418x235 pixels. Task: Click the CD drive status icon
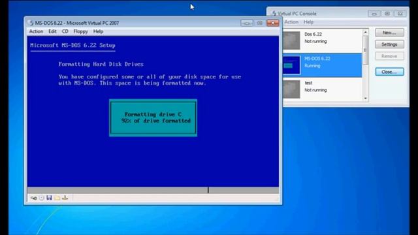pos(41,198)
